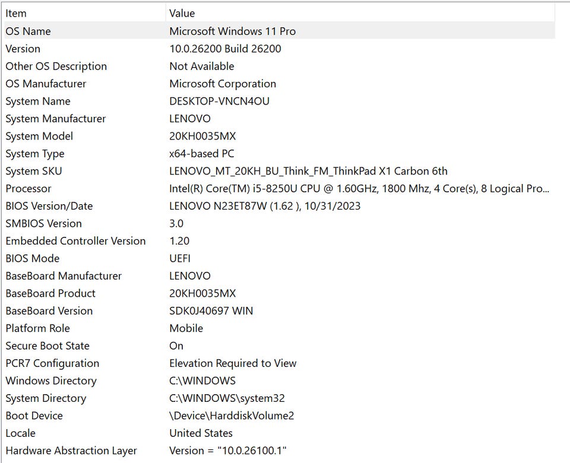Click the \Device\HarddiskVolume2 value
Image resolution: width=570 pixels, height=463 pixels.
click(232, 416)
